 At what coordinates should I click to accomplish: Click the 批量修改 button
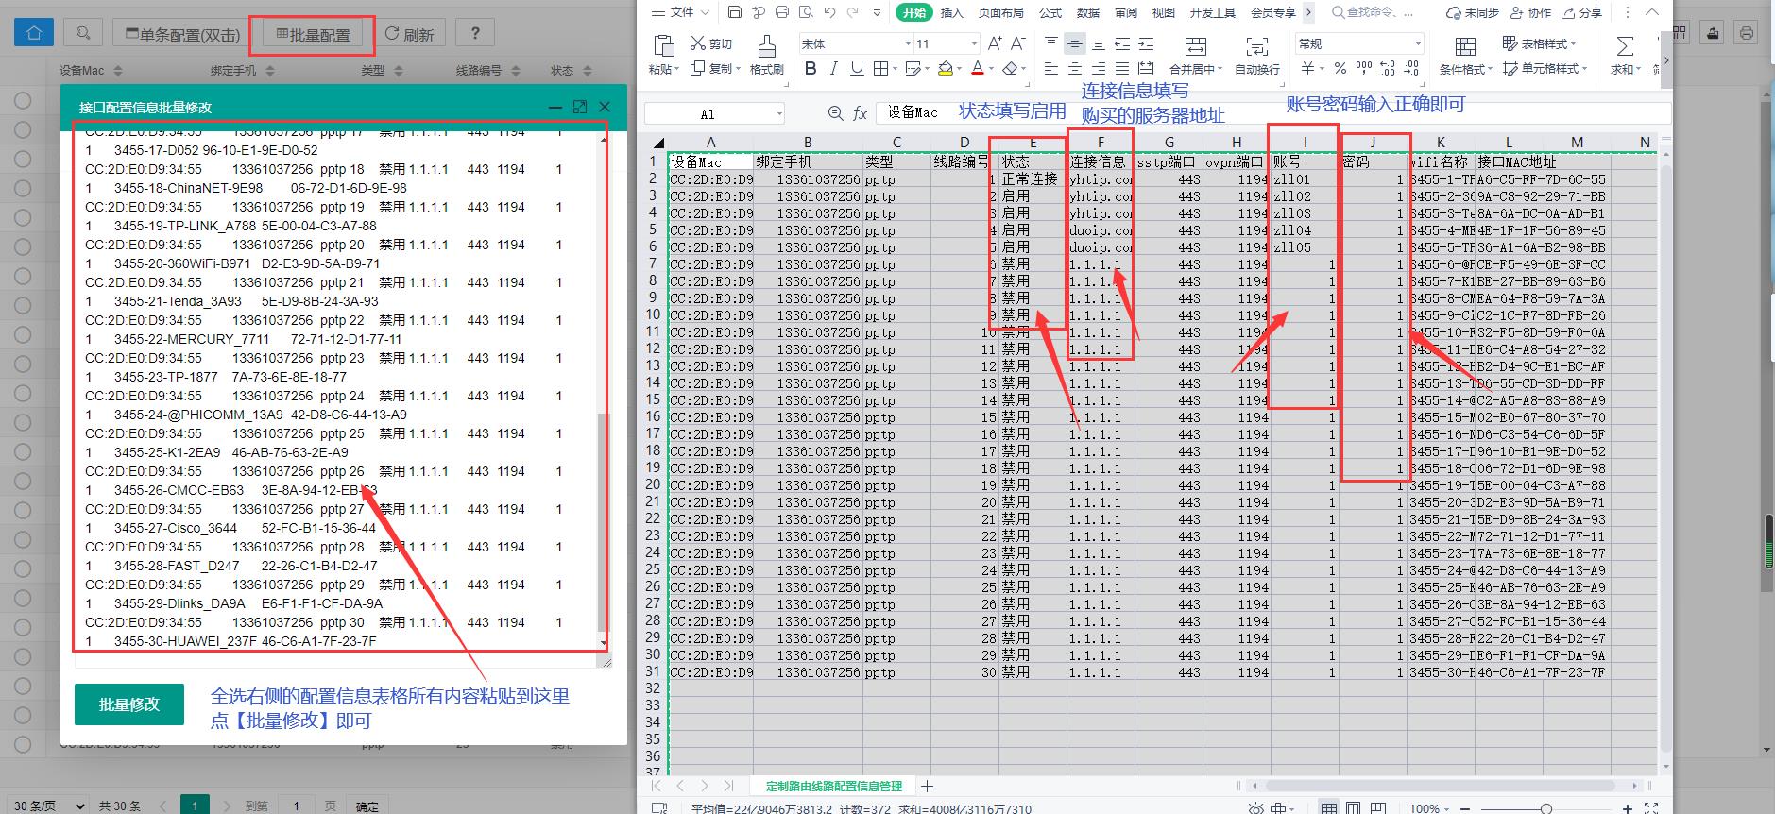129,704
